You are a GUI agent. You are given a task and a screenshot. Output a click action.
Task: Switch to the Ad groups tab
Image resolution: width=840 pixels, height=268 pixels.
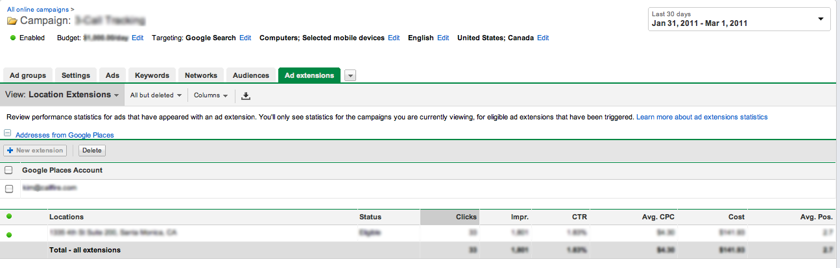(28, 75)
